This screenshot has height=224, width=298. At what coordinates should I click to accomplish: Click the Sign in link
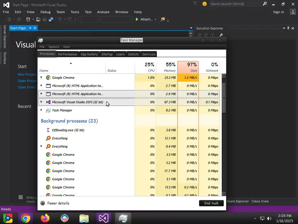pos(279,12)
